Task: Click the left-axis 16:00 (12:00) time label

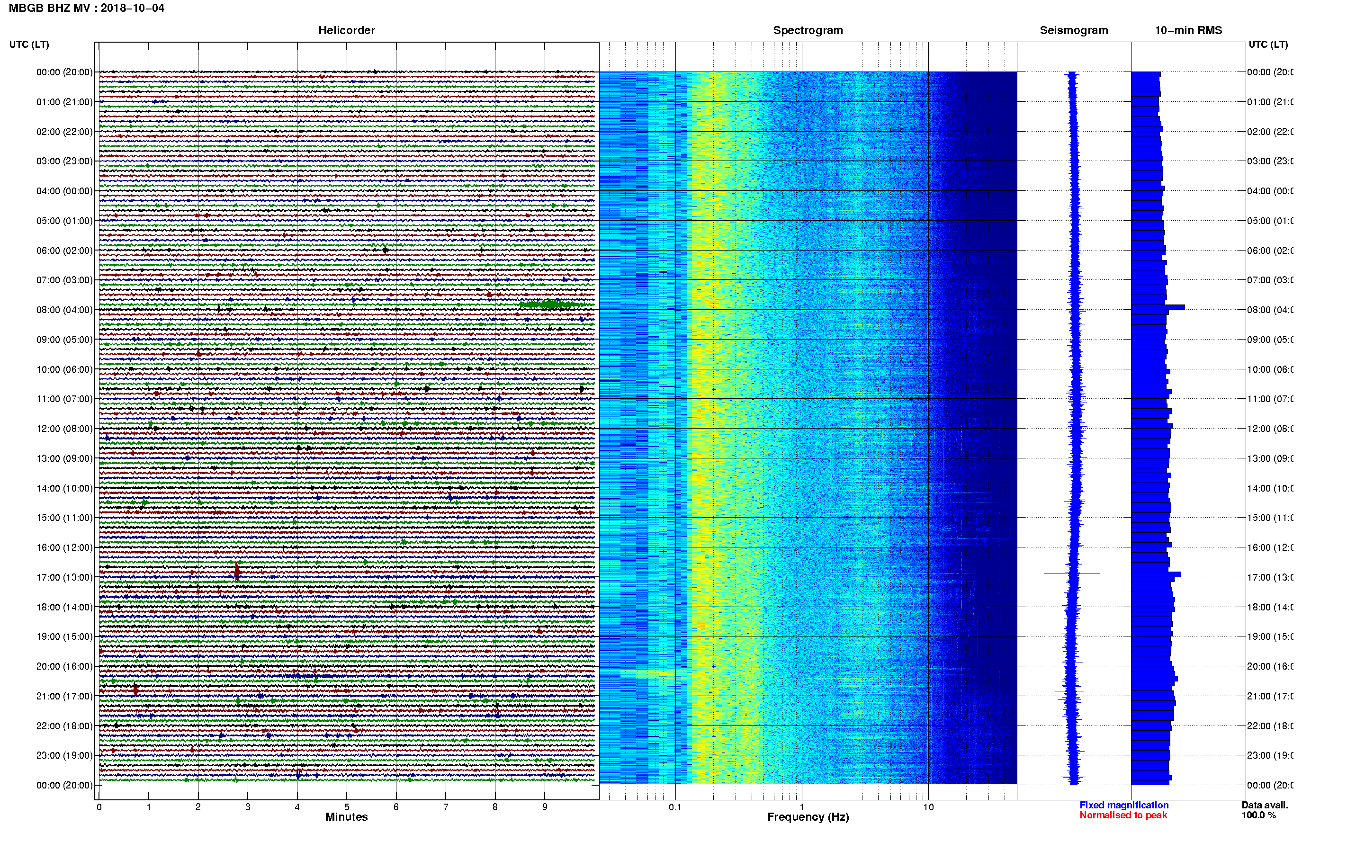Action: pos(64,548)
